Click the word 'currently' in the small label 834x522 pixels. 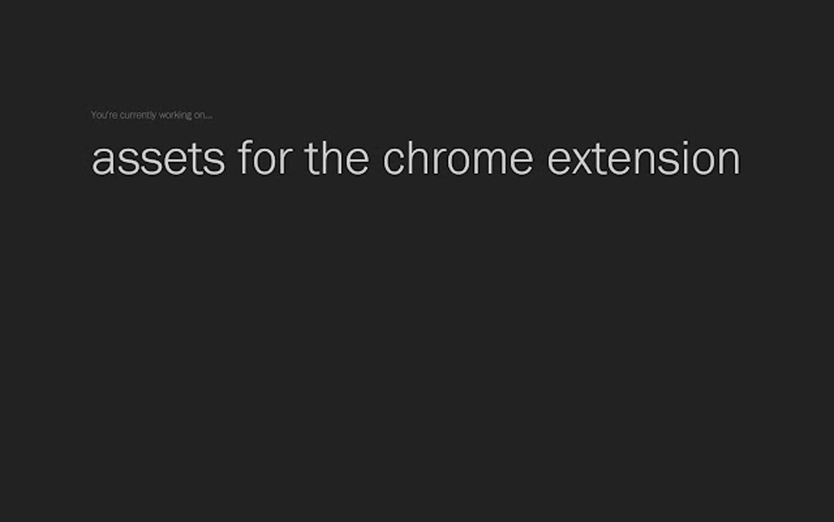point(138,115)
